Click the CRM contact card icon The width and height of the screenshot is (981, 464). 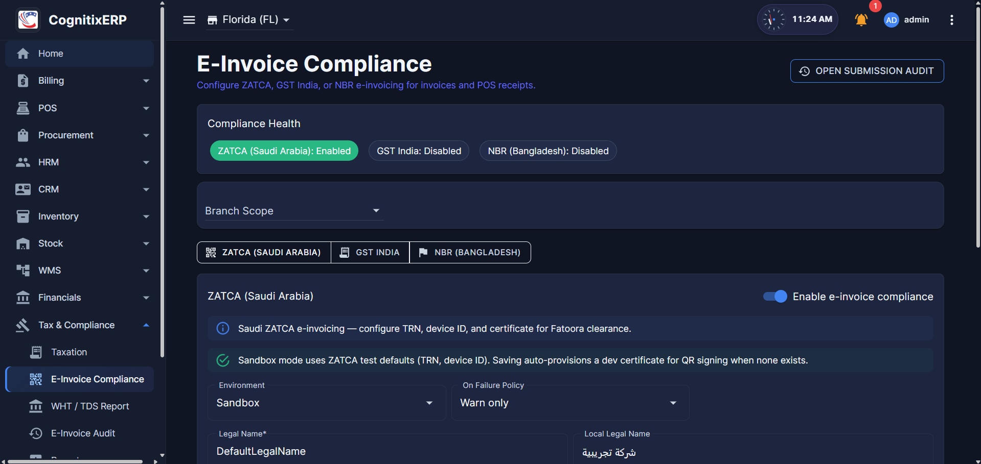[x=23, y=189]
